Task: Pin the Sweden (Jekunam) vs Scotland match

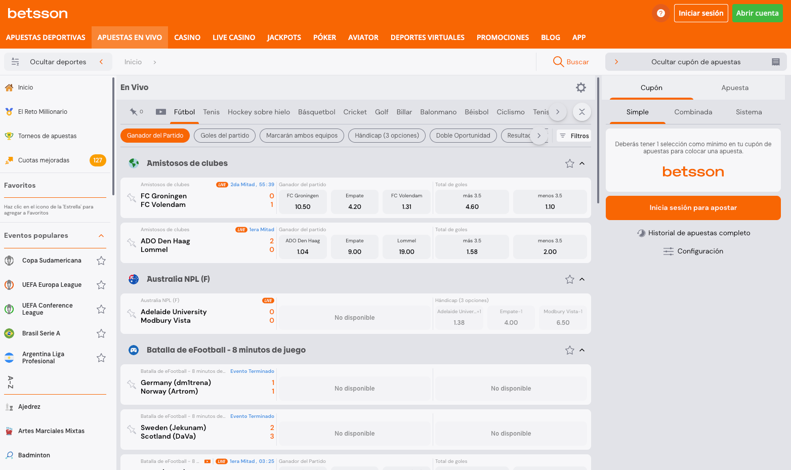Action: (x=132, y=430)
